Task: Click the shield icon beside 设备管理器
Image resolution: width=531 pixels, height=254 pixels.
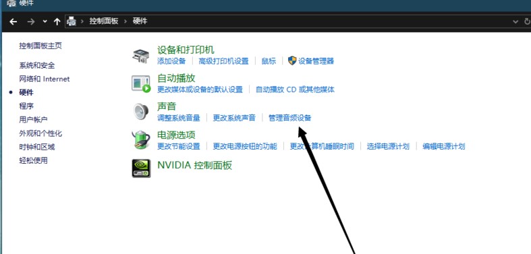Action: click(x=292, y=61)
